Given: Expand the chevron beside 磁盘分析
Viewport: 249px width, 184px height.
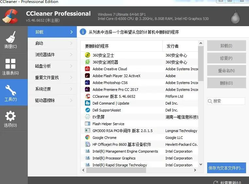Looking at the screenshot, I should coord(71,66).
